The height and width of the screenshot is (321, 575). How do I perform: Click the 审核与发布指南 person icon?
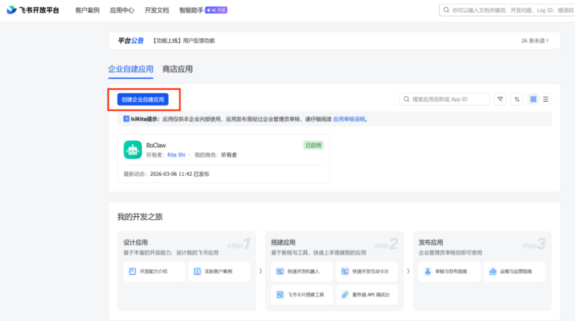[428, 271]
